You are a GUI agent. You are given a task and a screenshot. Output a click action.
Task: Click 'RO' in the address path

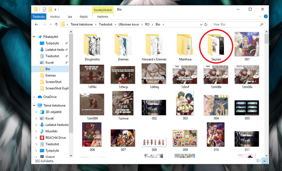click(147, 24)
